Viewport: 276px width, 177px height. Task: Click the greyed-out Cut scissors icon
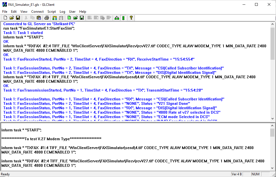[x=26, y=18]
